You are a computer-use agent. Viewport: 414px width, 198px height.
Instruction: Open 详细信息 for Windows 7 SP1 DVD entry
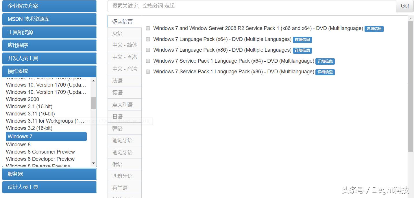coord(374,29)
